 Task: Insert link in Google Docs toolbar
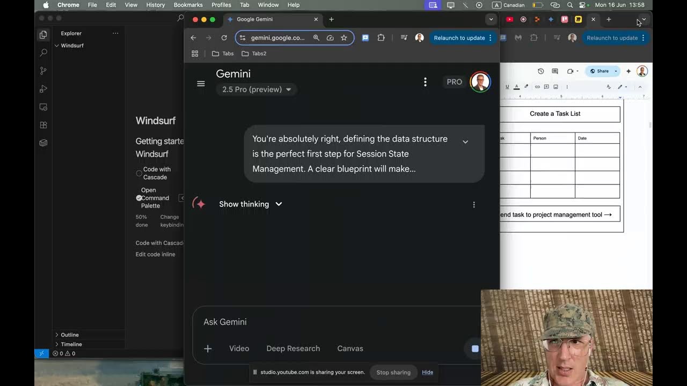pyautogui.click(x=537, y=87)
